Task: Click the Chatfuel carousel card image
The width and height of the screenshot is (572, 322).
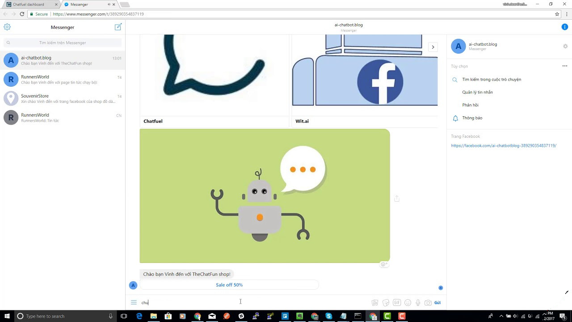Action: (214, 75)
